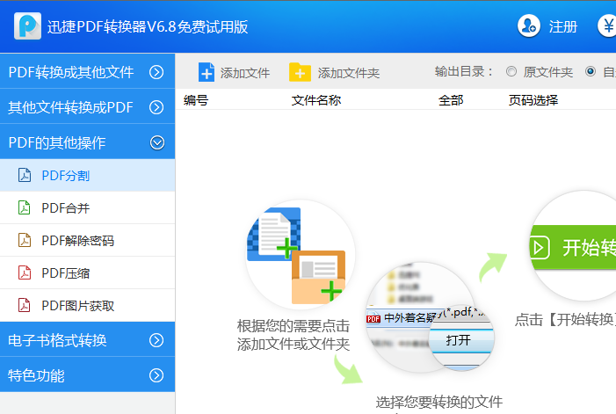Expand the 电子书格式转换 section arrow
The width and height of the screenshot is (616, 414).
156,340
